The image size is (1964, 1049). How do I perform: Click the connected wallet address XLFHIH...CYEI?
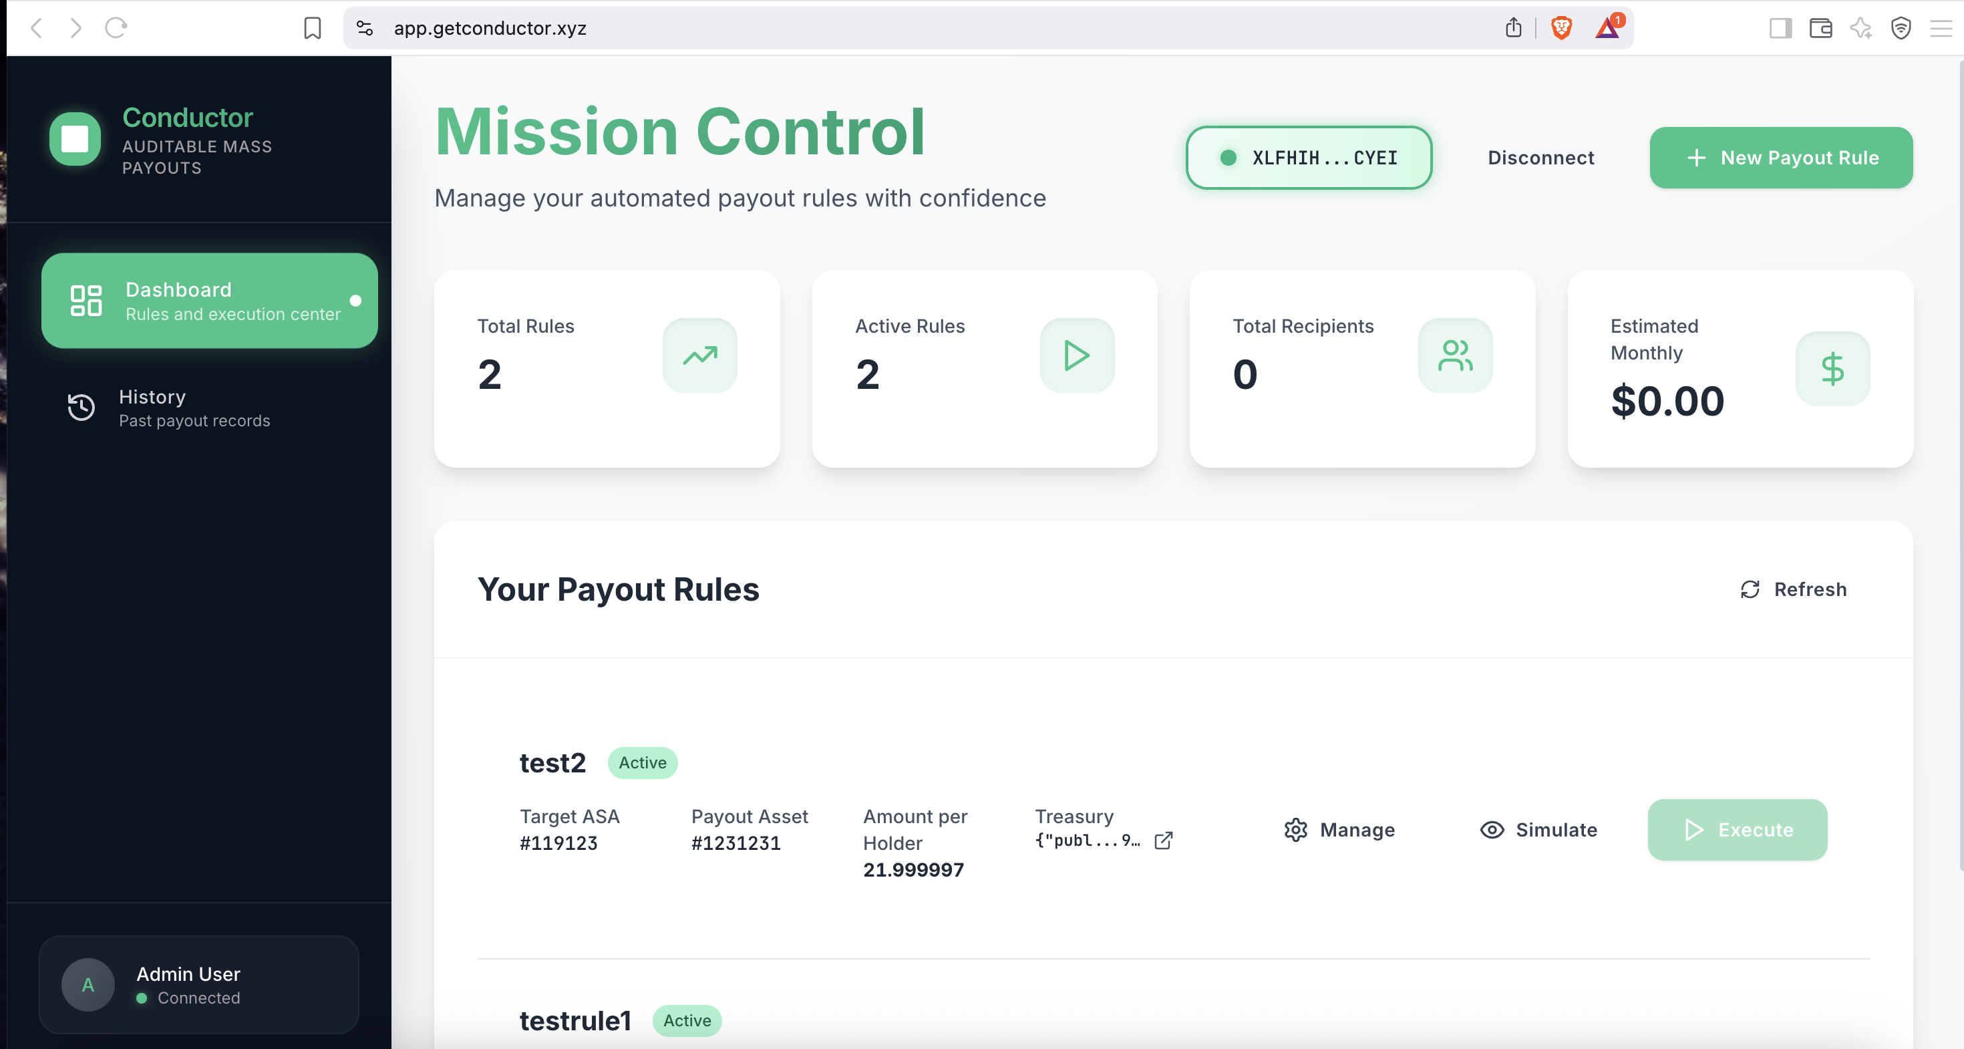1308,158
